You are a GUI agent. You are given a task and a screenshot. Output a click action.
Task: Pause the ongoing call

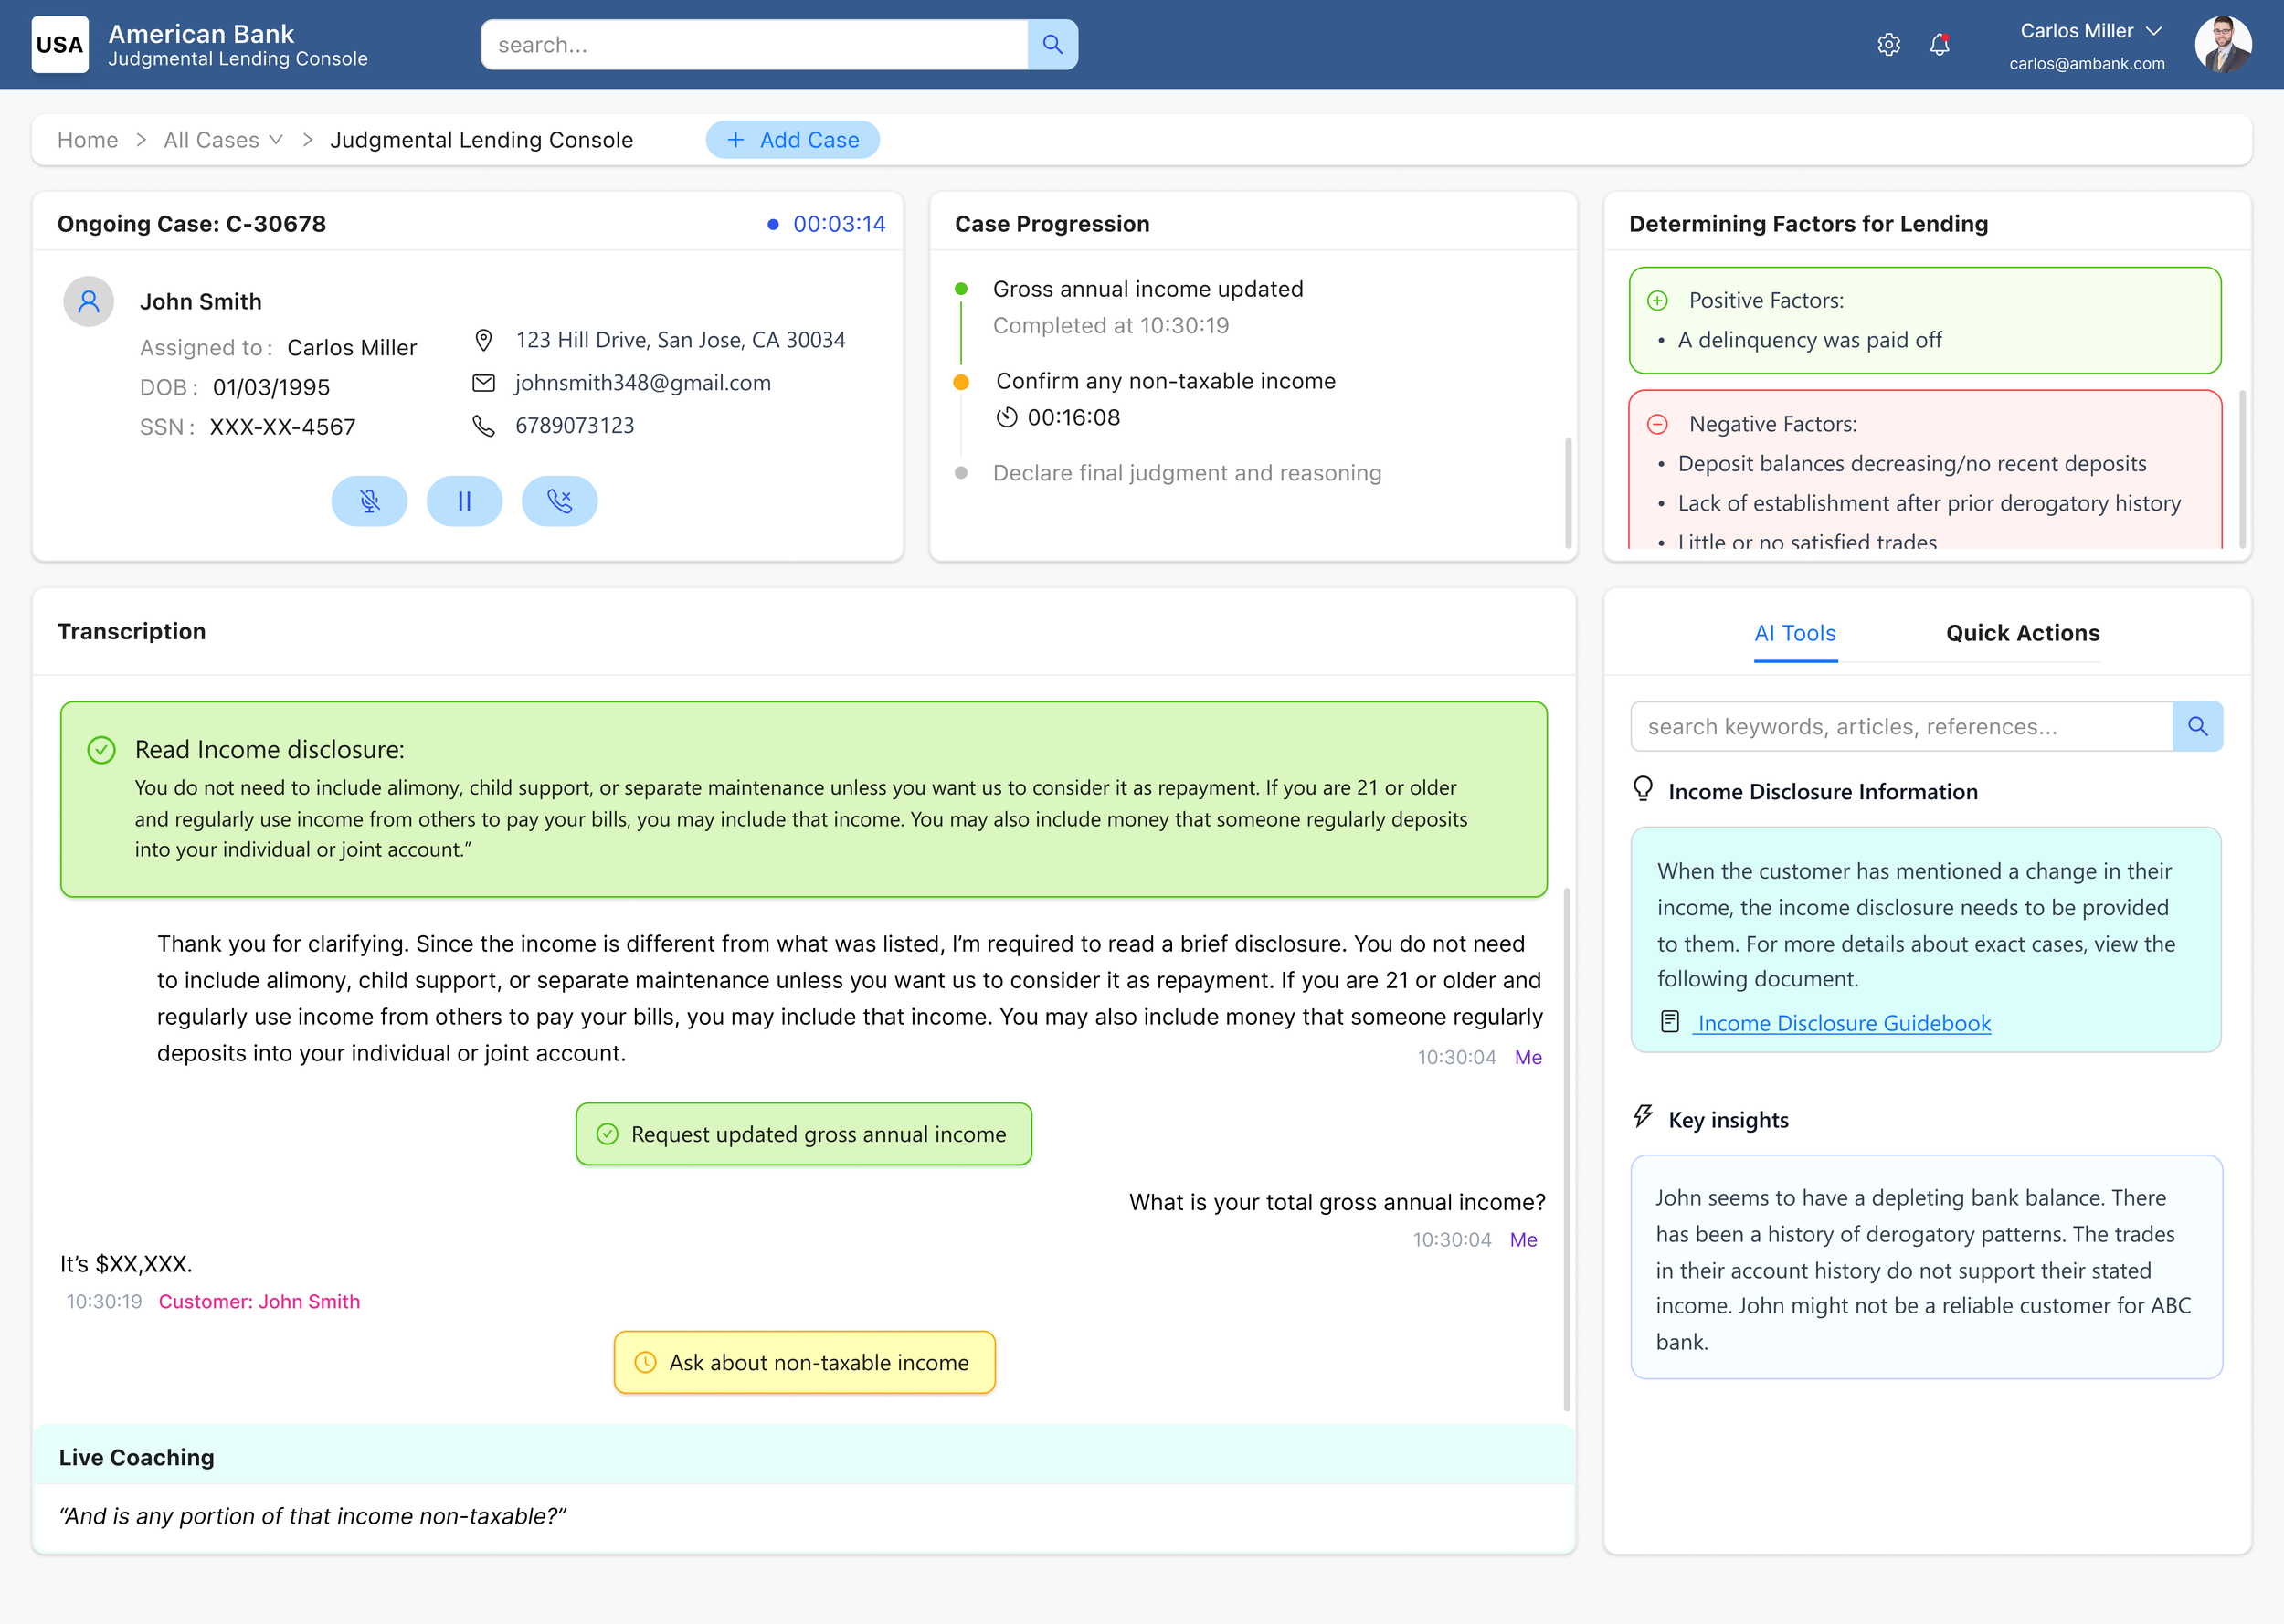pyautogui.click(x=464, y=501)
